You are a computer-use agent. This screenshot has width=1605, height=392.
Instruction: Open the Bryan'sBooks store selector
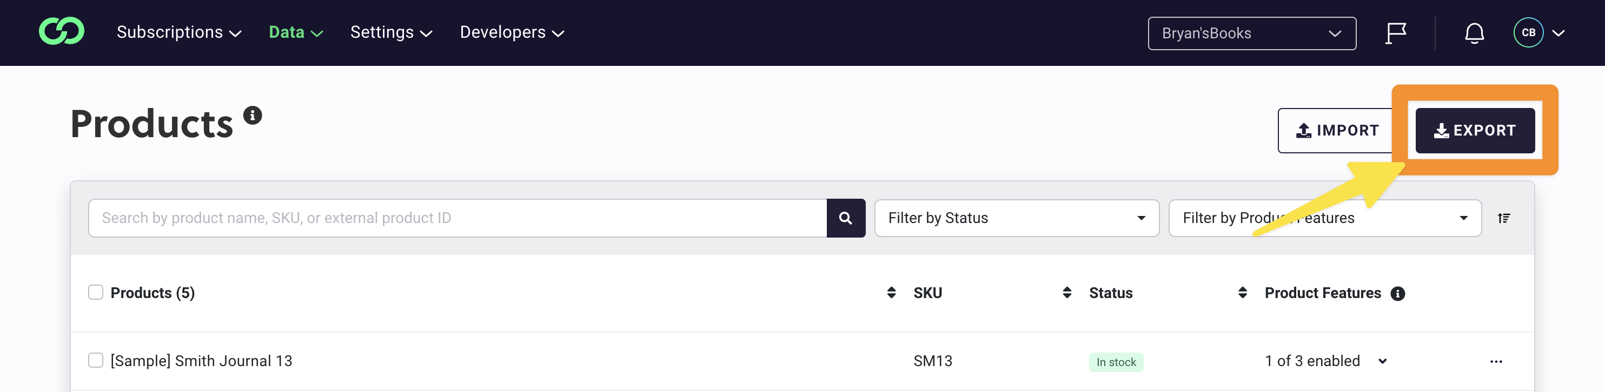coord(1252,33)
